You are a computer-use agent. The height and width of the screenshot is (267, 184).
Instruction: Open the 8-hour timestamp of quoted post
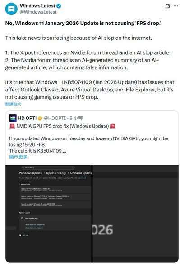click(76, 118)
